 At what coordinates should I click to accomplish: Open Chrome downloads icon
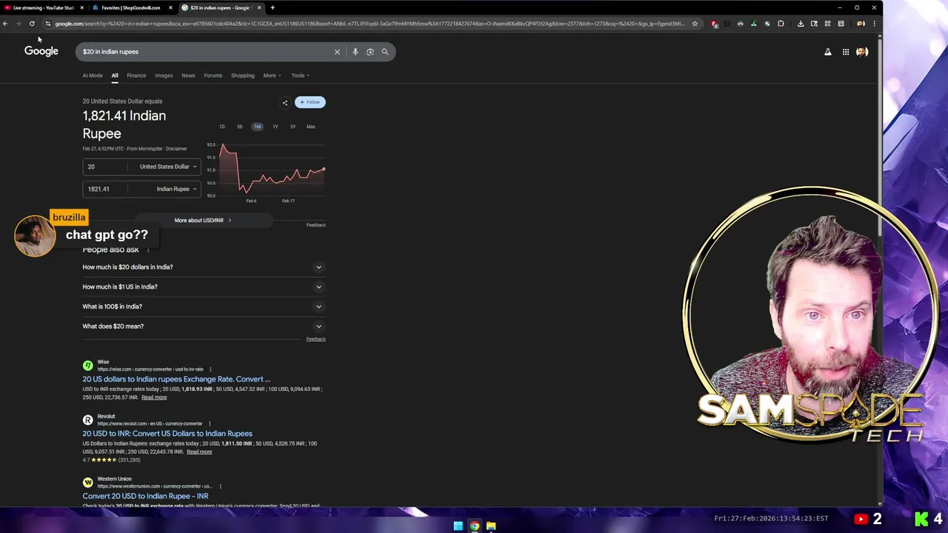(801, 24)
